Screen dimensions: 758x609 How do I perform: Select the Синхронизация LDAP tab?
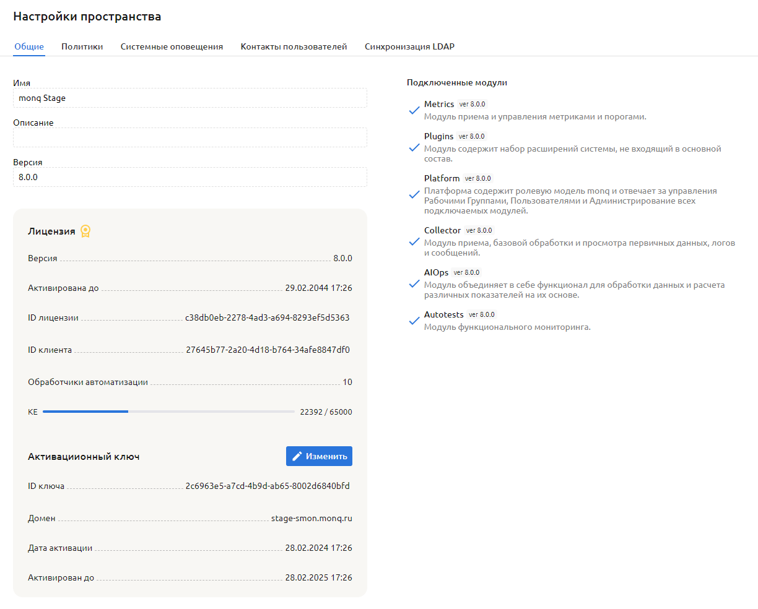(409, 46)
